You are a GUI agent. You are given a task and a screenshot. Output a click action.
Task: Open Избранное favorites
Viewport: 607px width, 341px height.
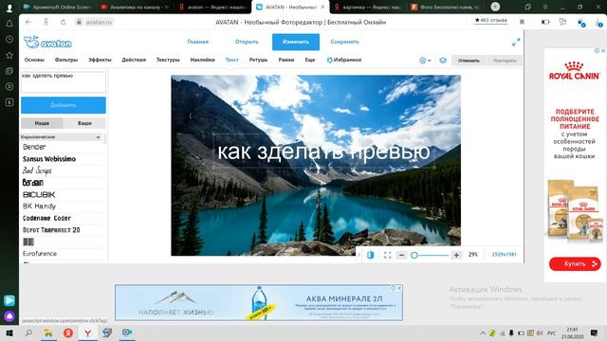344,60
